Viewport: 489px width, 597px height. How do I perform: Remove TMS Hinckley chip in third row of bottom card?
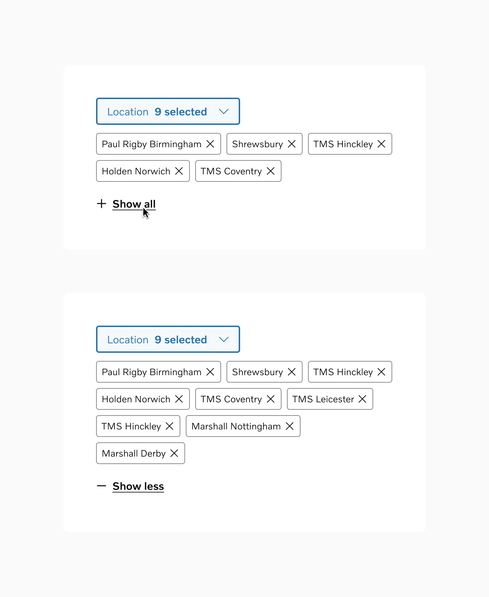pos(169,426)
